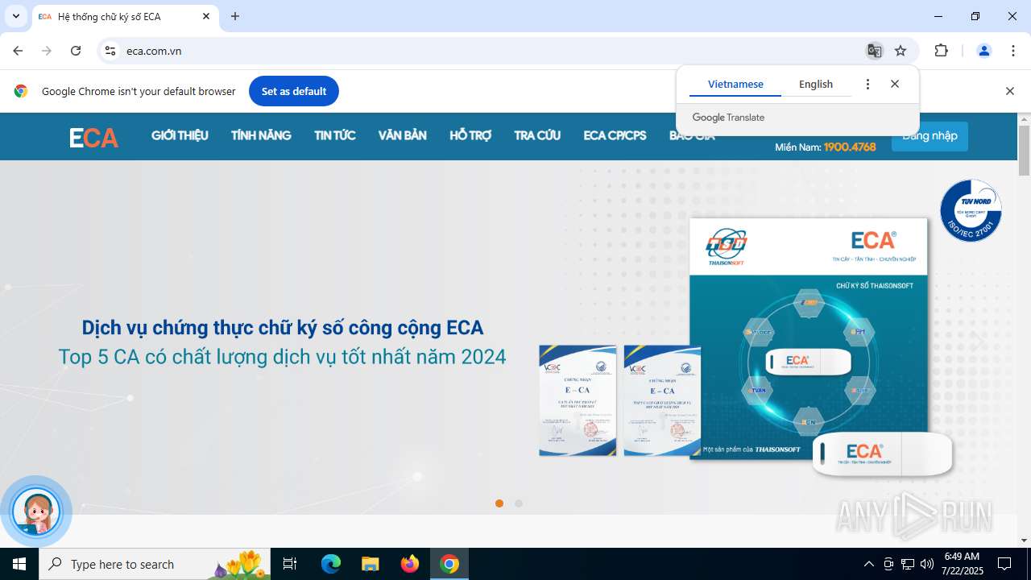Click the left E-CA certificate image

click(x=578, y=400)
